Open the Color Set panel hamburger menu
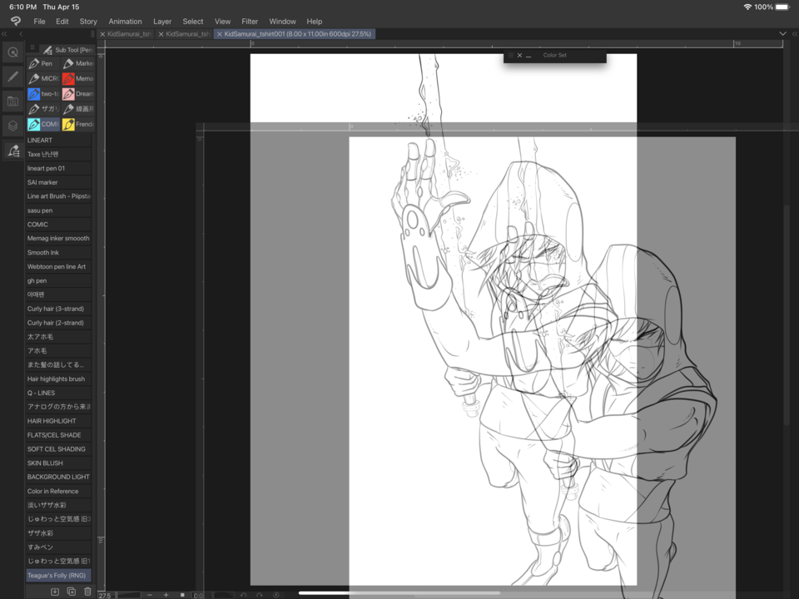The height and width of the screenshot is (599, 799). coord(510,55)
